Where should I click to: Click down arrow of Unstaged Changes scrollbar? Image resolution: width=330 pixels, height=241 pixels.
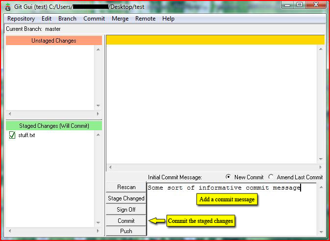coord(98,106)
